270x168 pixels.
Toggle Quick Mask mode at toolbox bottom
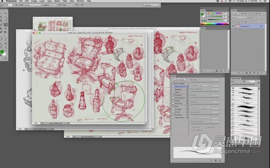coord(1,59)
